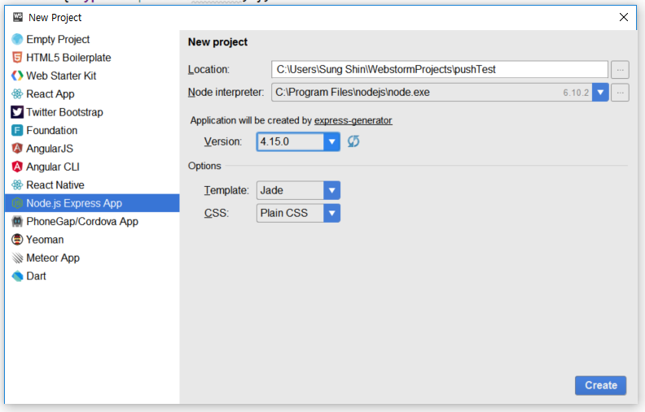Click the Location label
645x412 pixels.
[x=208, y=69]
